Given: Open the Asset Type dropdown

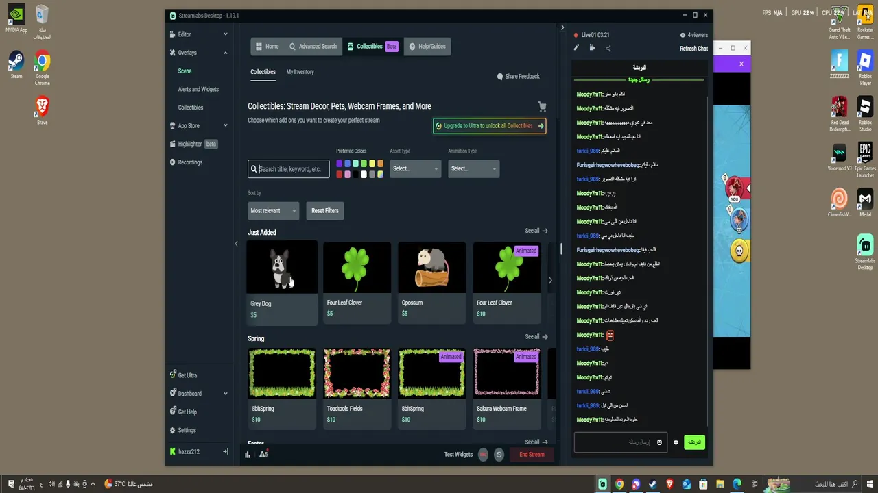Looking at the screenshot, I should tap(416, 168).
